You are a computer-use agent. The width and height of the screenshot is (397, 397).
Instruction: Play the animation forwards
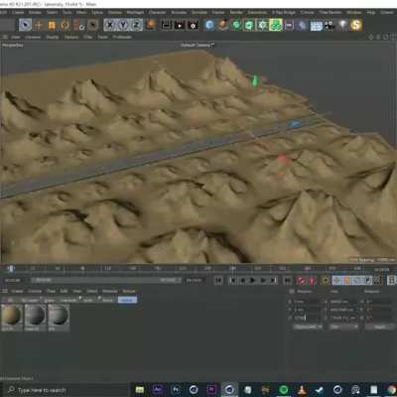tap(252, 281)
